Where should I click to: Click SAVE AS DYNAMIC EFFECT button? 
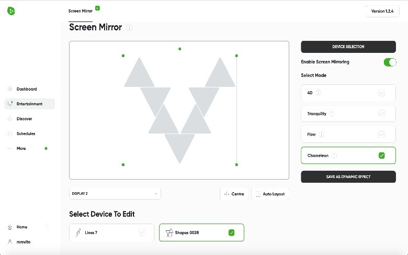click(348, 176)
